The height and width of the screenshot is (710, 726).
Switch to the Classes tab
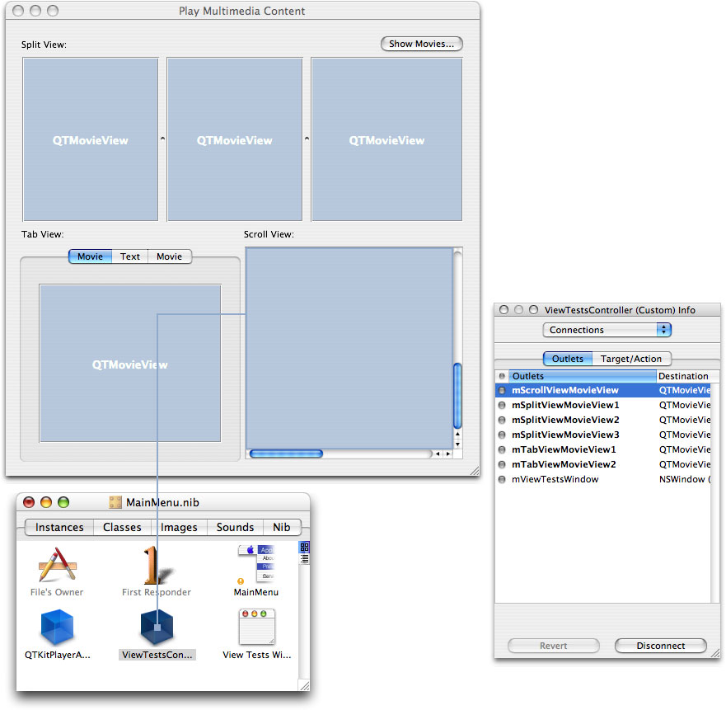point(122,527)
